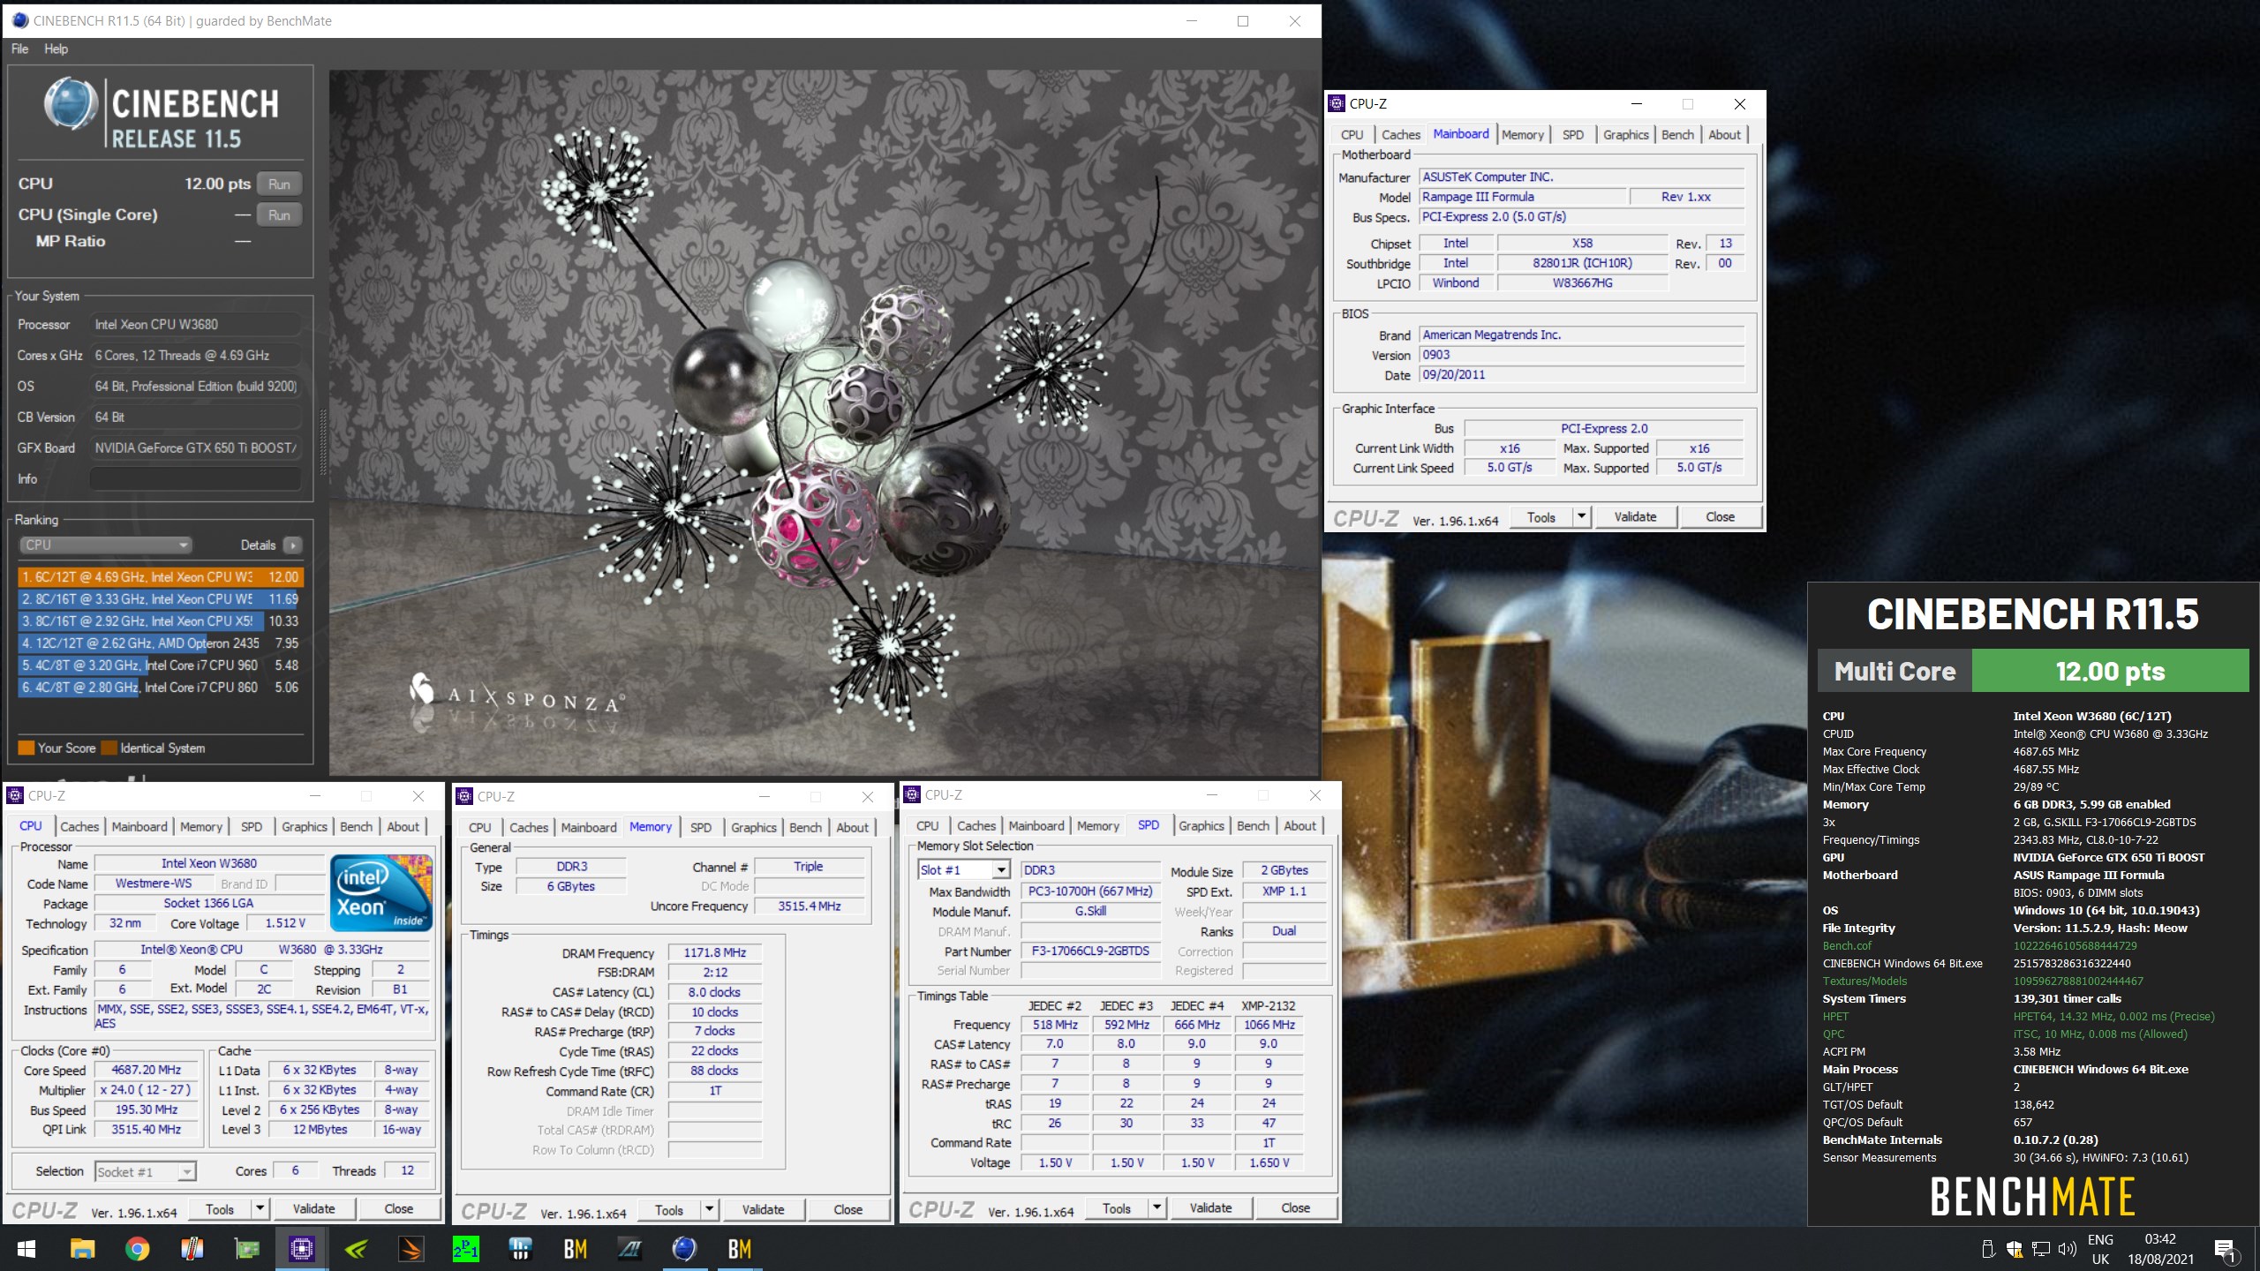This screenshot has width=2260, height=1271.
Task: Click Close in the Memory CPU-Z window
Action: tap(847, 1210)
